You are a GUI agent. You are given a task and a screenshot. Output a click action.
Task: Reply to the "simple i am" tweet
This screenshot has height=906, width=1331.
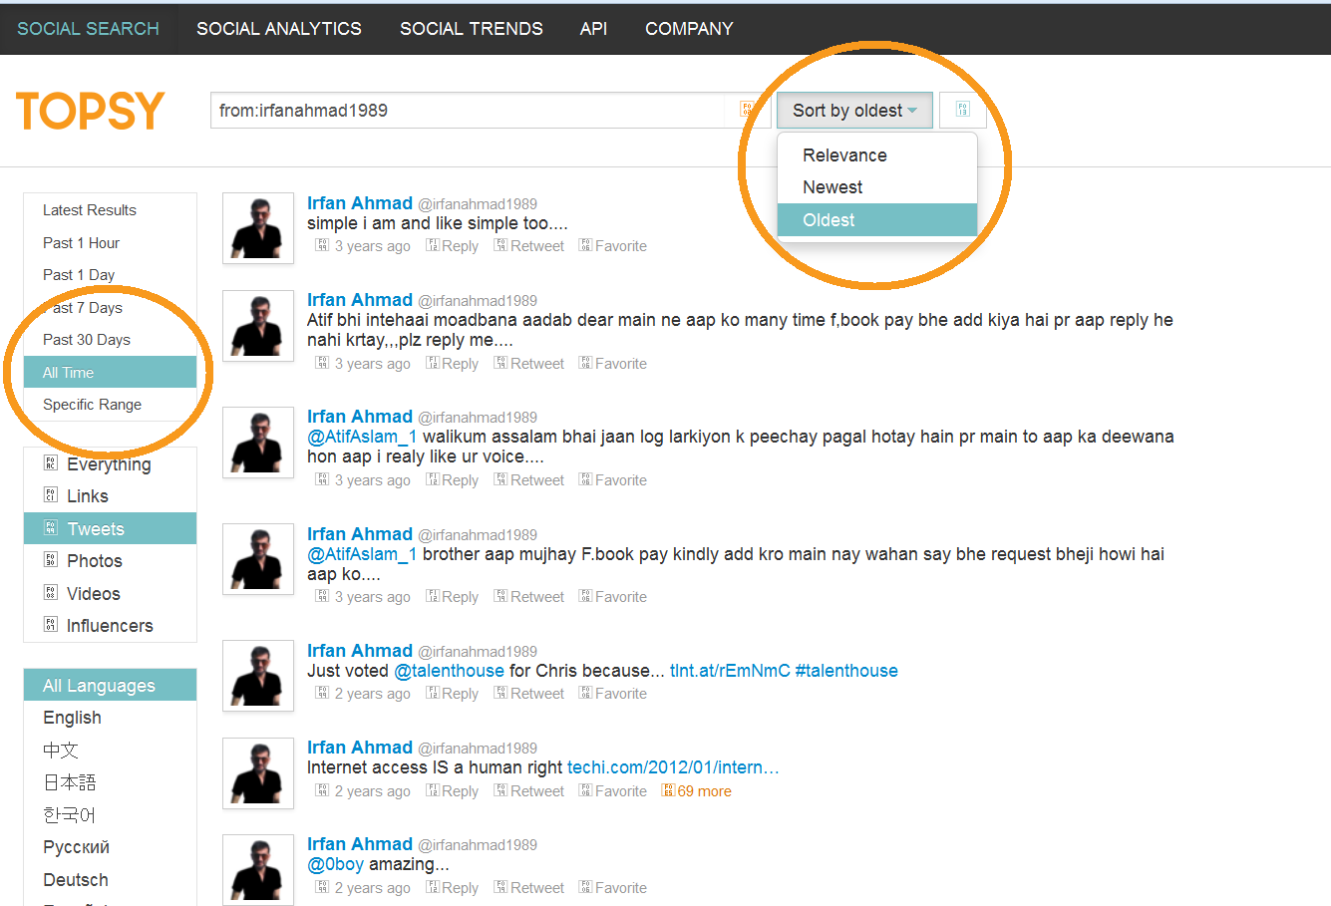point(453,246)
